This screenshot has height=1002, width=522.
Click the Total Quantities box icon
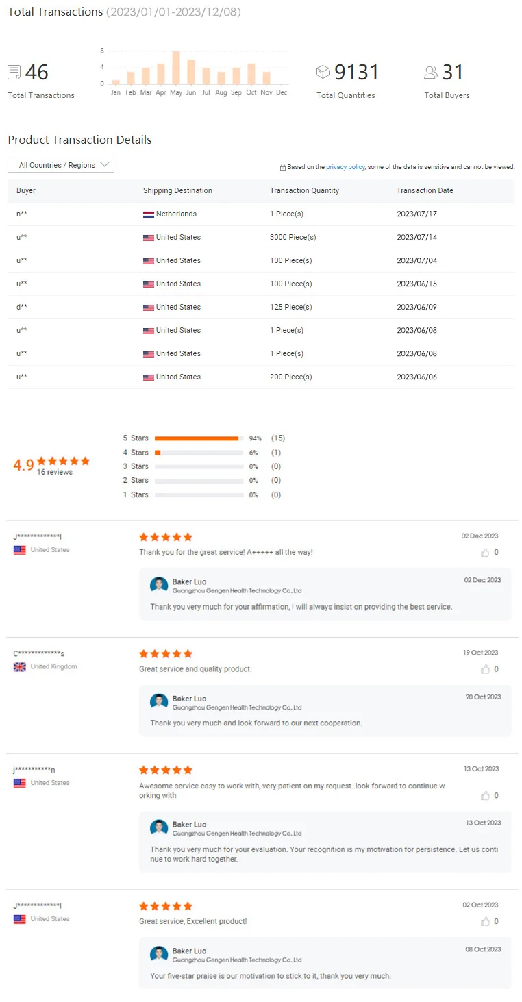coord(323,72)
